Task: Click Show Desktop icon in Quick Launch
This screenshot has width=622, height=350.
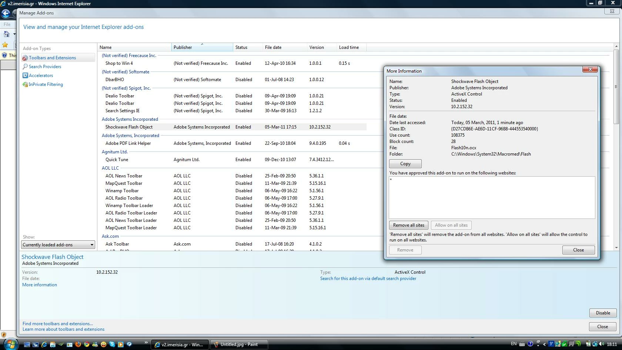Action: point(27,344)
